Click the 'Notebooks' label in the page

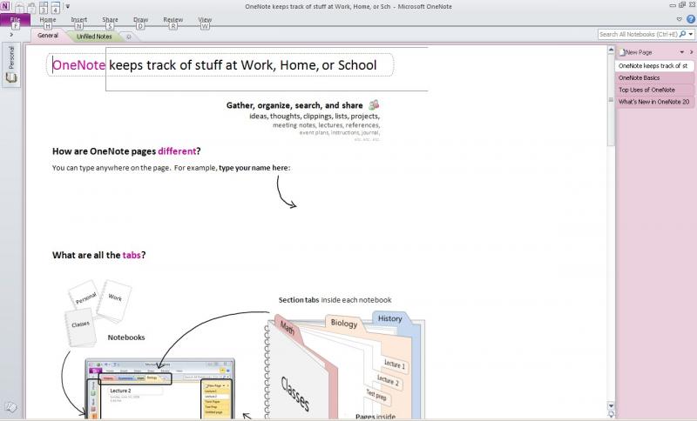(x=126, y=337)
